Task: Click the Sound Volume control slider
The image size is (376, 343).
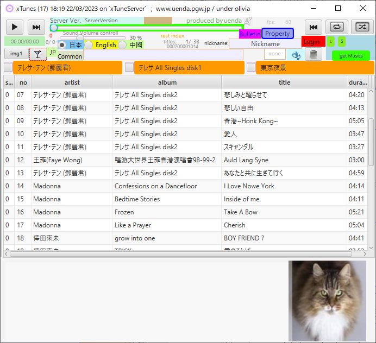Action: [x=92, y=38]
